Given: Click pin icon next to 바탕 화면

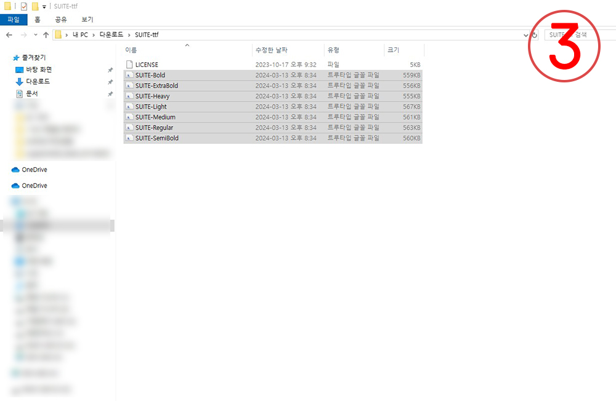Looking at the screenshot, I should tap(110, 70).
